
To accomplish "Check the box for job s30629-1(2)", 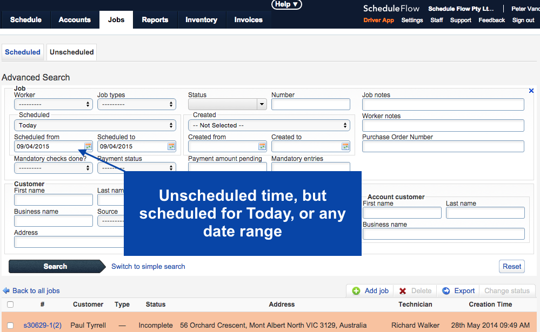I will [10, 326].
